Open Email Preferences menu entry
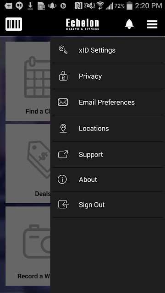The image size is (165, 293). (x=108, y=102)
